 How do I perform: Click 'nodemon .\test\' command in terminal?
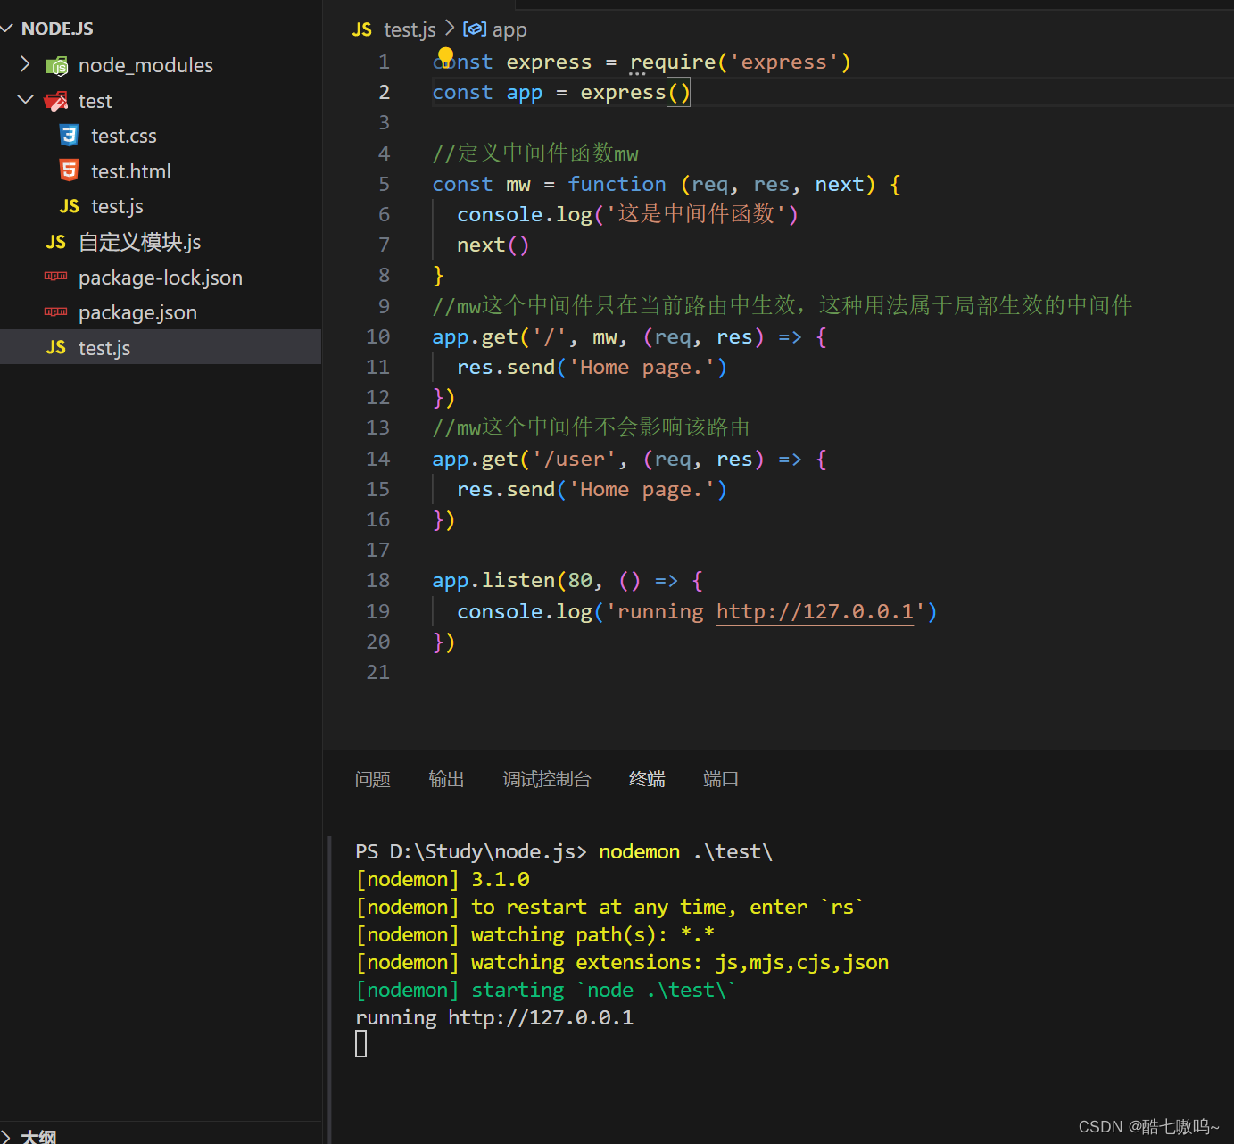coord(685,851)
